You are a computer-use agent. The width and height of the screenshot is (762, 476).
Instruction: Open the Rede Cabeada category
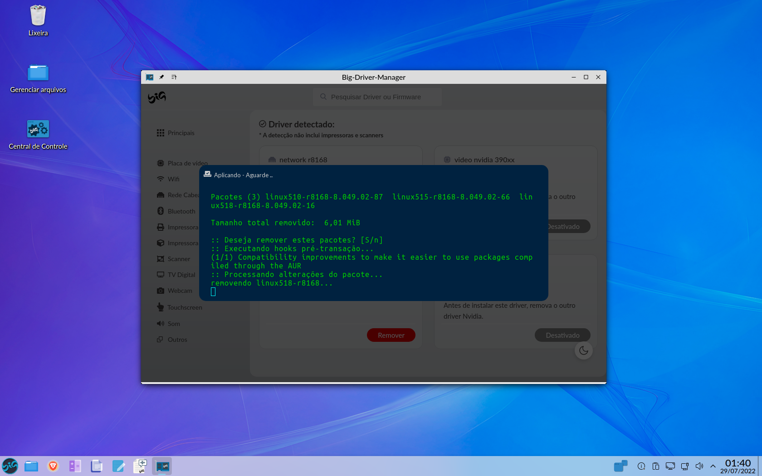click(x=178, y=195)
